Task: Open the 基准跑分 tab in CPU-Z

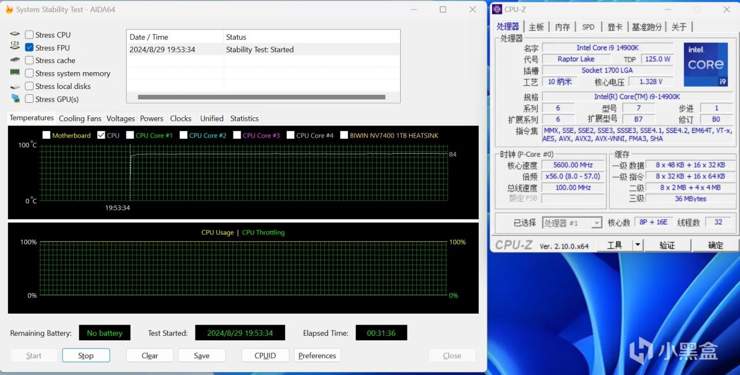Action: pyautogui.click(x=646, y=27)
